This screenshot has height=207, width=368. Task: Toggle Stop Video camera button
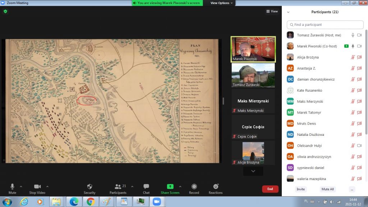[x=37, y=187]
